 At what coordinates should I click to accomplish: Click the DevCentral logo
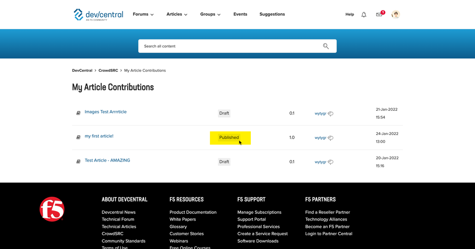coord(99,15)
